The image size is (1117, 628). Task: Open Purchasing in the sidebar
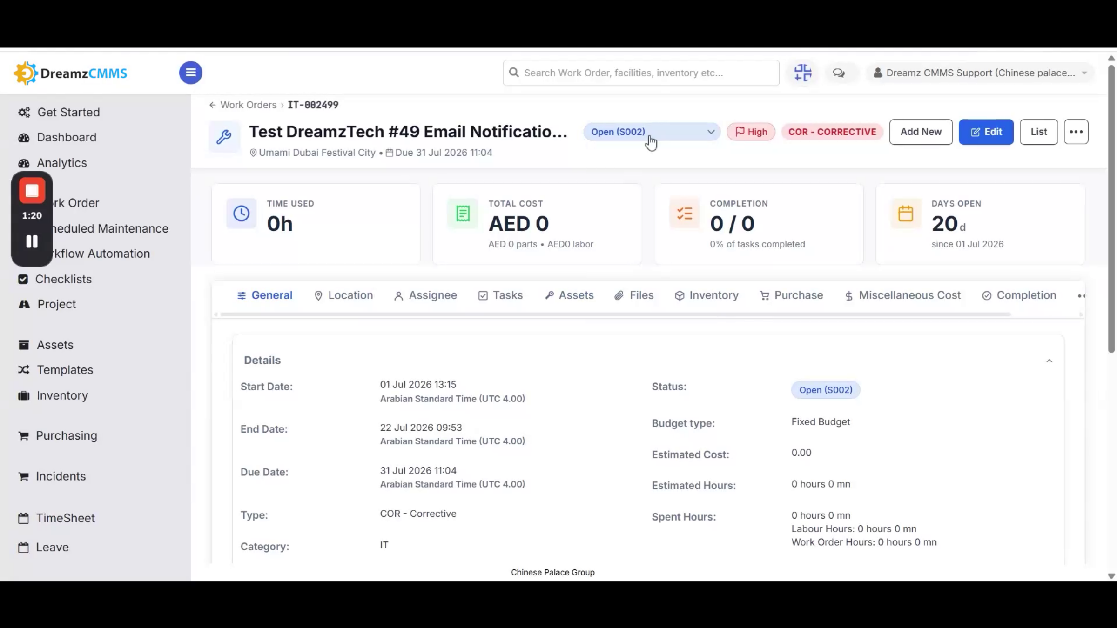tap(58, 435)
